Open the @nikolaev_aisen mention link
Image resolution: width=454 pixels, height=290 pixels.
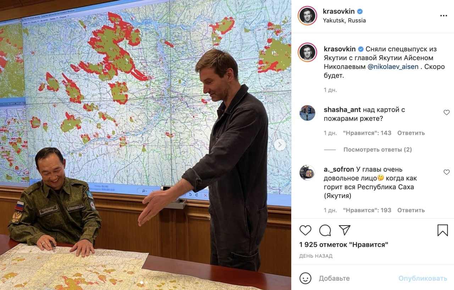pyautogui.click(x=393, y=67)
